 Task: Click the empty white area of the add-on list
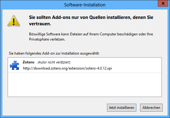(x=85, y=85)
